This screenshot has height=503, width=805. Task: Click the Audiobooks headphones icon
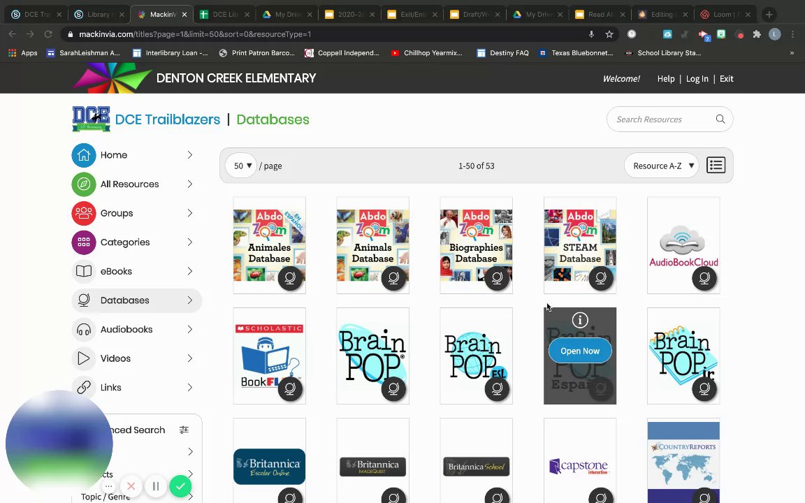[x=84, y=330]
